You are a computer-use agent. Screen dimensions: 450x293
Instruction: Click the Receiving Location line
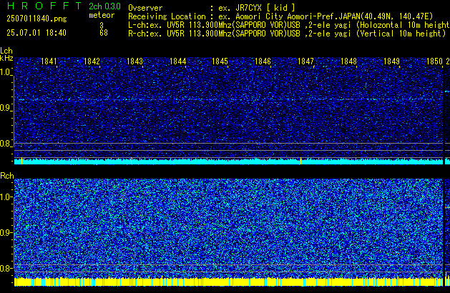point(280,16)
